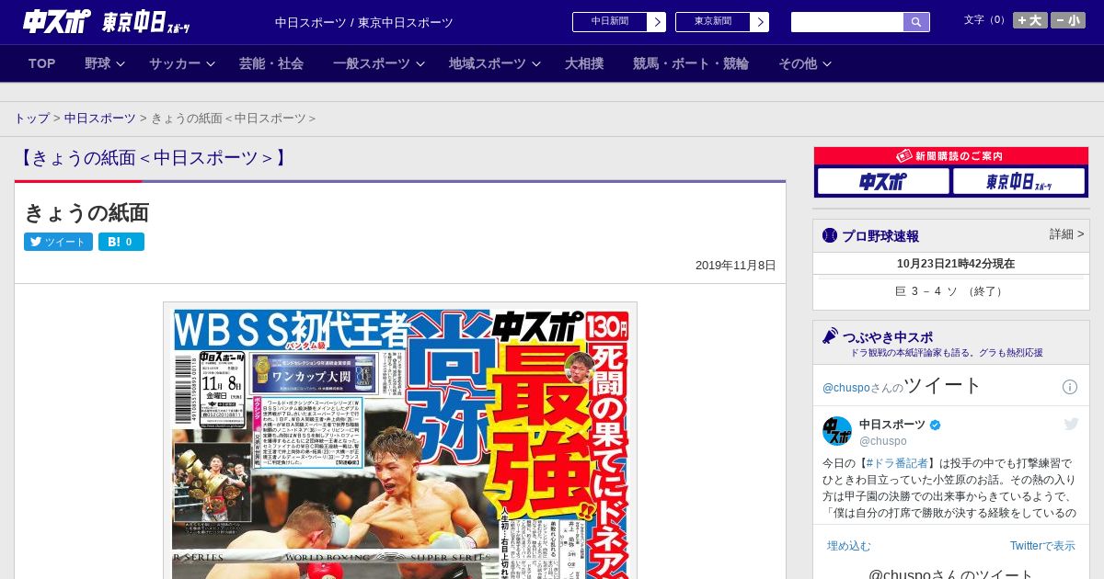The image size is (1104, 579).
Task: Click 巨 3－4 ソ score line
Action: pos(951,291)
